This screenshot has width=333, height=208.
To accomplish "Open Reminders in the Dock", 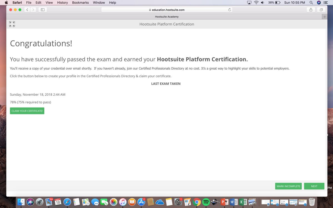I will (x=76, y=202).
